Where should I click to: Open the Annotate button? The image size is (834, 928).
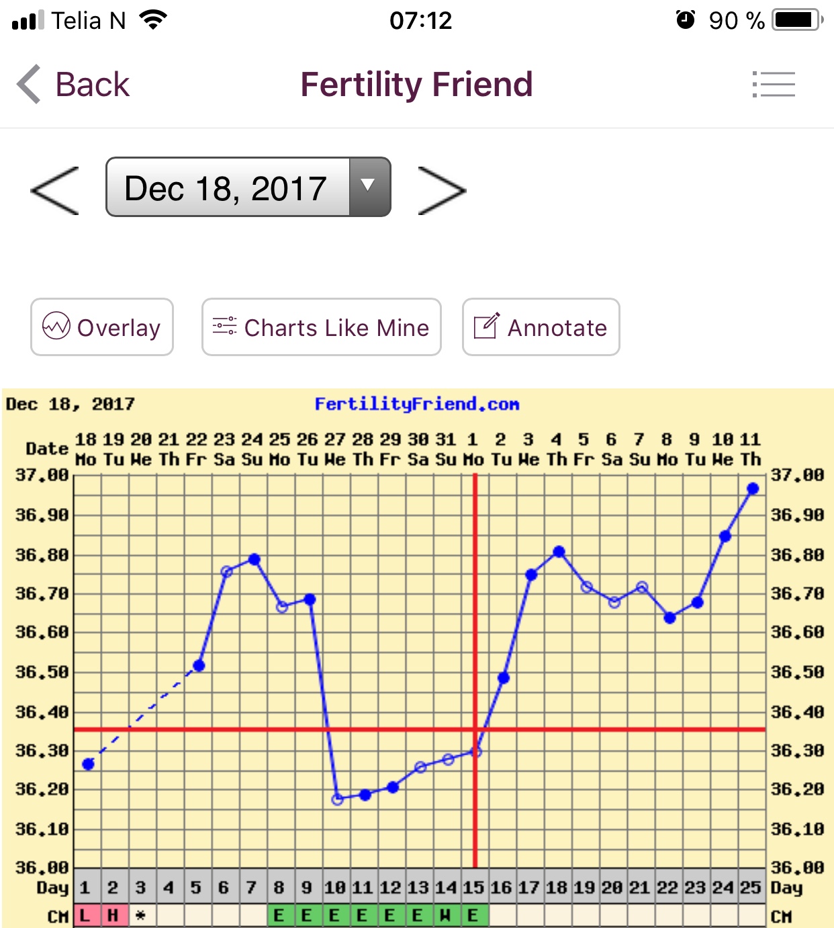541,327
